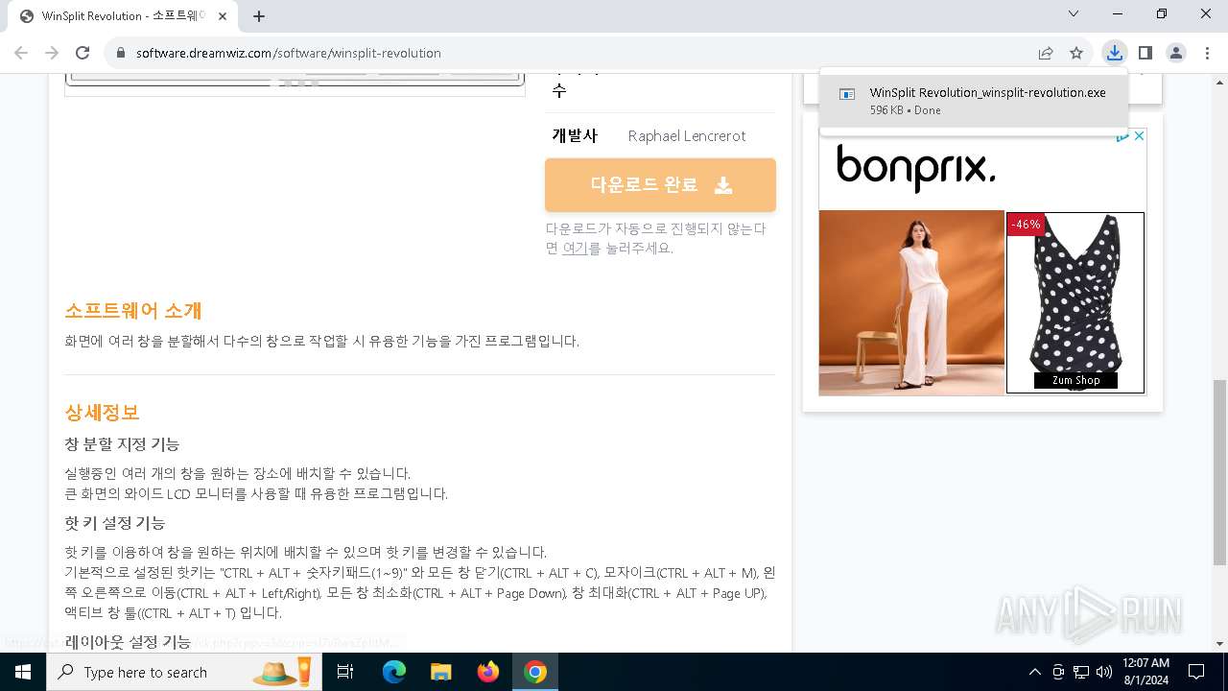The width and height of the screenshot is (1228, 691).
Task: Launch Firefox from taskbar
Action: click(488, 672)
